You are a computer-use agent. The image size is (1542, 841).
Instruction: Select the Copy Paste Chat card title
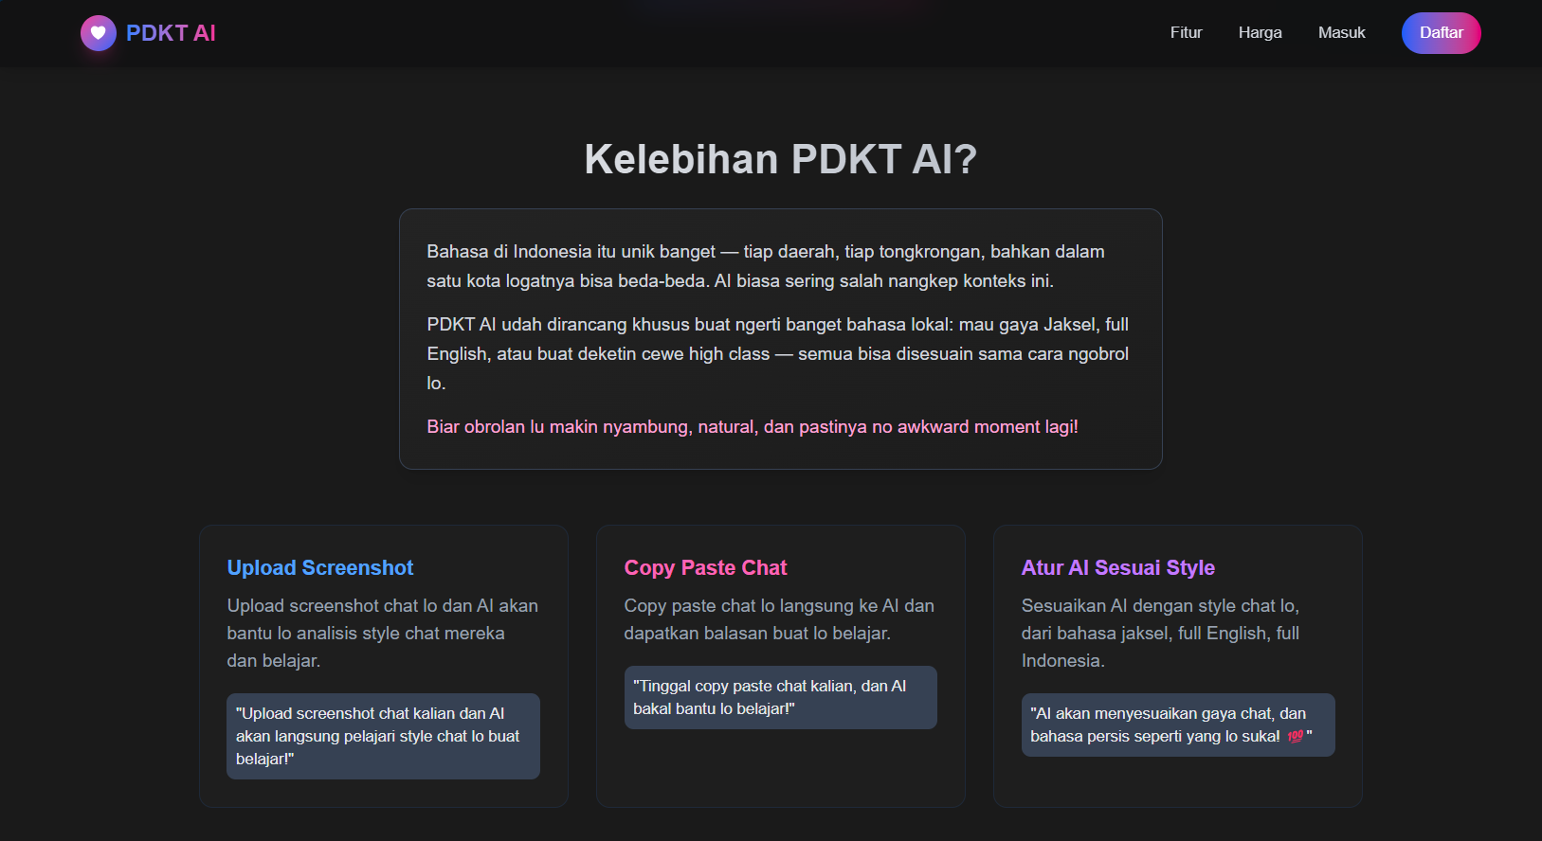[705, 567]
